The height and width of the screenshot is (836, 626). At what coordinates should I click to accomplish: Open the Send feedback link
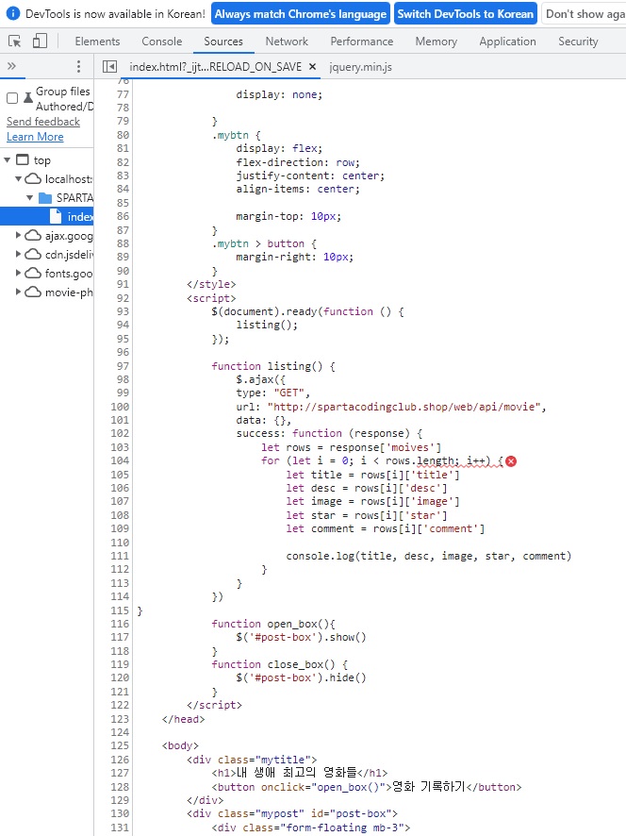(x=43, y=122)
